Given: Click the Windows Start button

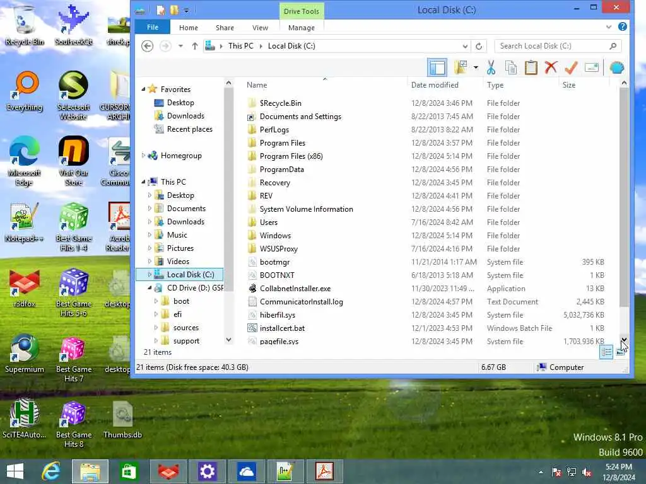Looking at the screenshot, I should pyautogui.click(x=15, y=471).
